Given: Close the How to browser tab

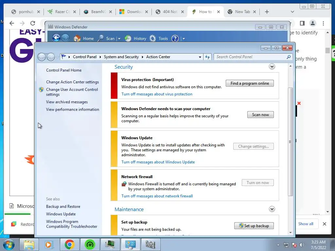Looking at the screenshot, I should pyautogui.click(x=218, y=12).
